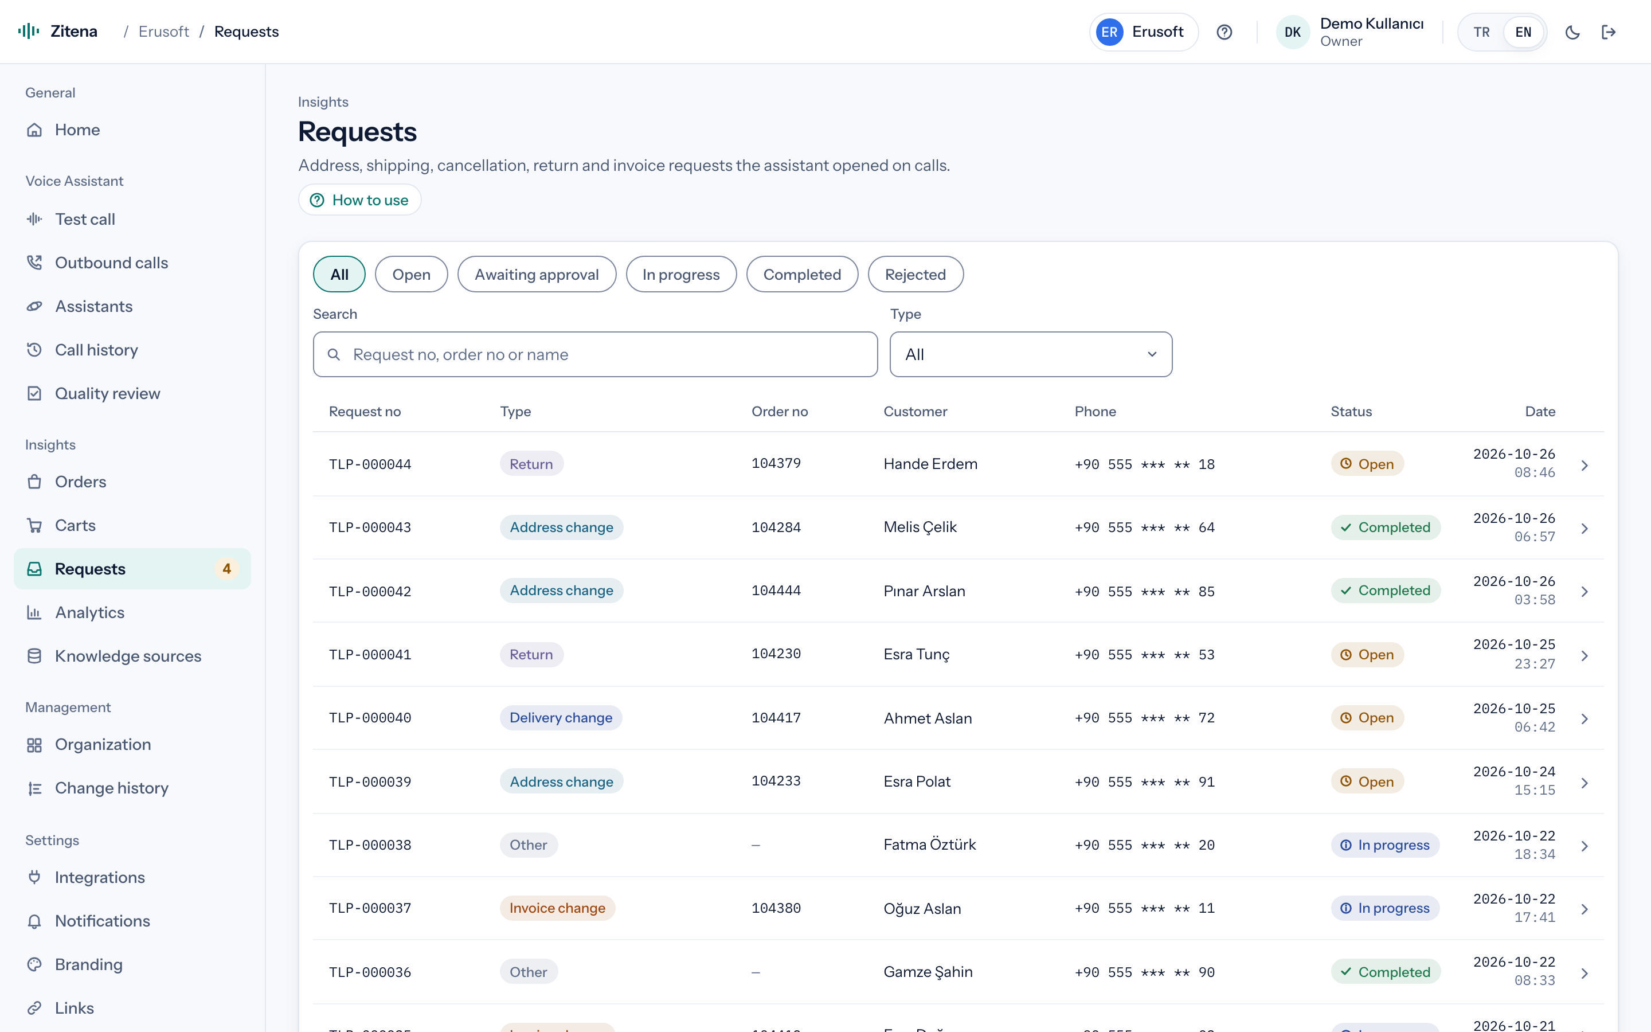Expand row TLP-000043 chevron

(x=1585, y=529)
